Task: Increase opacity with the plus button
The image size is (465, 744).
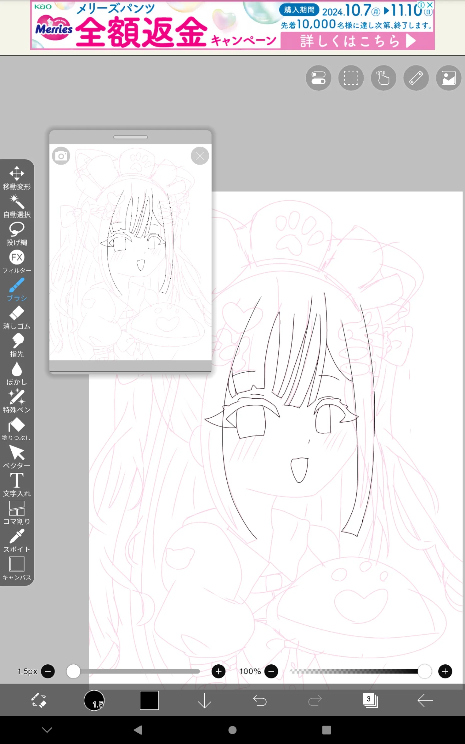Action: (x=445, y=671)
